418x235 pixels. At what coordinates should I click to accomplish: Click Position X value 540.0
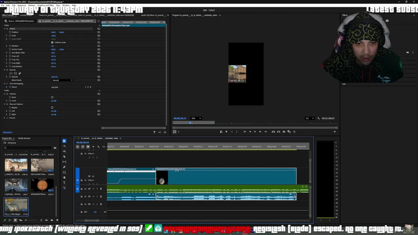pyautogui.click(x=53, y=32)
